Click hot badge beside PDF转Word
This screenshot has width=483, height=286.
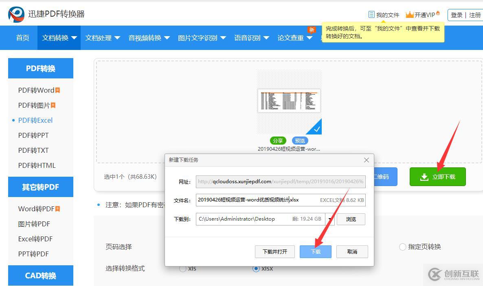point(57,90)
